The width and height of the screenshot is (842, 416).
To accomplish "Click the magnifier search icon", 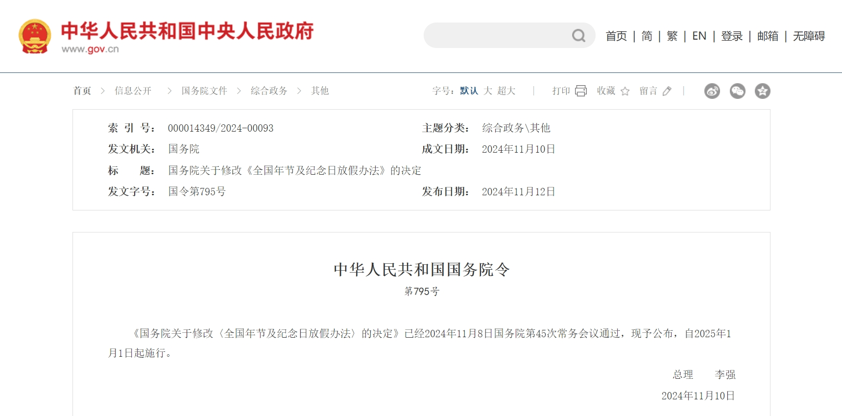I will point(578,36).
